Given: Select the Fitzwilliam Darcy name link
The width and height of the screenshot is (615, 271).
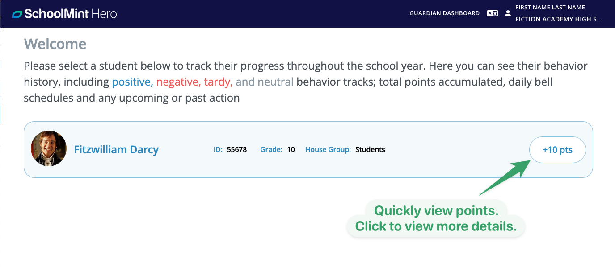Looking at the screenshot, I should [116, 149].
